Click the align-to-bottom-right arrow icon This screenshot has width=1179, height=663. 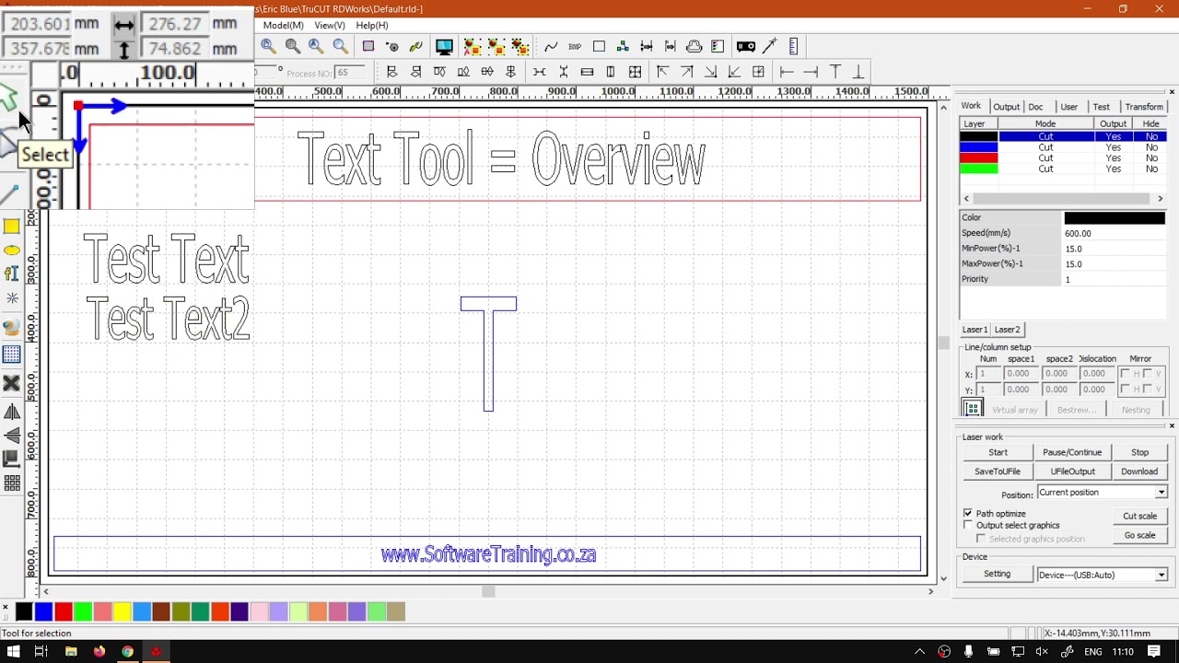click(x=710, y=72)
